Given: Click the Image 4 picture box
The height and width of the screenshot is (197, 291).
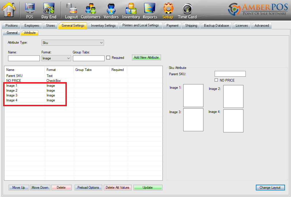Looking at the screenshot, I should [x=233, y=121].
